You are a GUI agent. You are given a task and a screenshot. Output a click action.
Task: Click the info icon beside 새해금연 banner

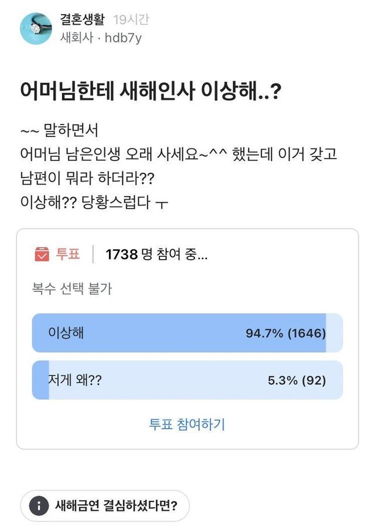click(x=39, y=505)
